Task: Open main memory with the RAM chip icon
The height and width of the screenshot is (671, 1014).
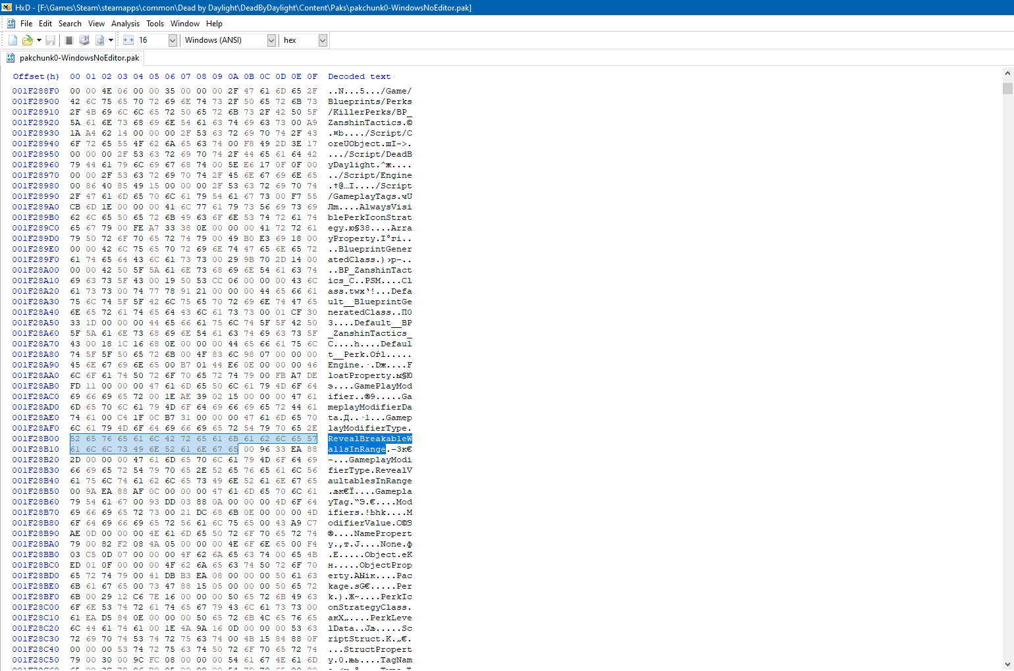Action: (x=68, y=40)
